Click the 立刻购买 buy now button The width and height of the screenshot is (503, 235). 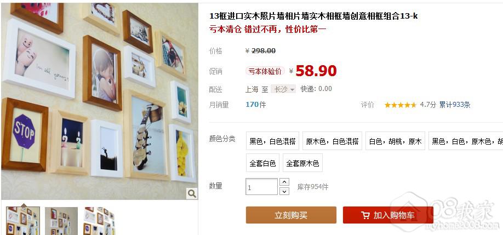291,215
